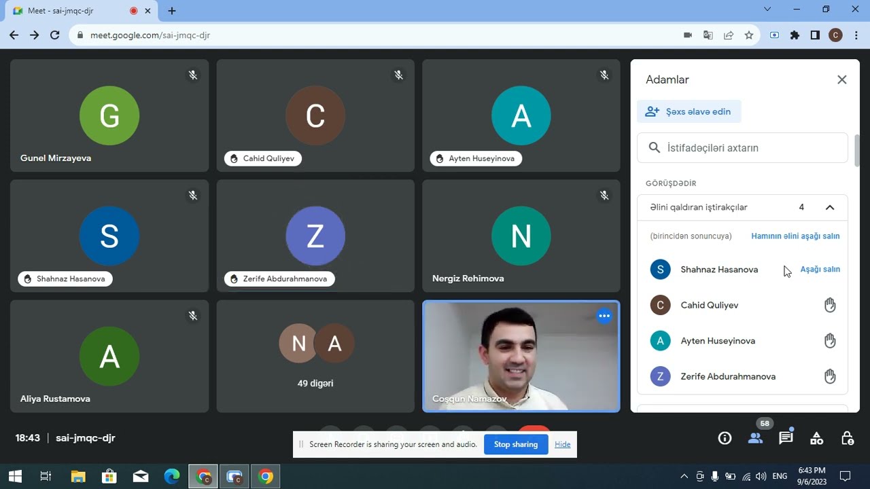
Task: Click the address bar URL meet.google.com
Action: pos(150,35)
